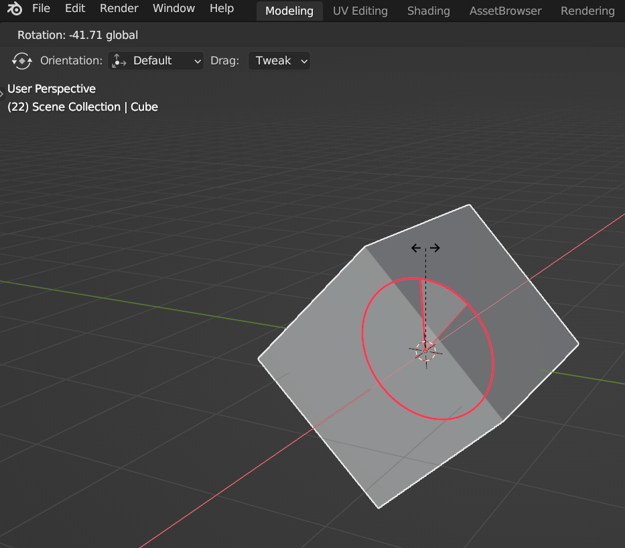Viewport: 625px width, 548px height.
Task: Switch to the UV Editing workspace tab
Action: point(360,11)
